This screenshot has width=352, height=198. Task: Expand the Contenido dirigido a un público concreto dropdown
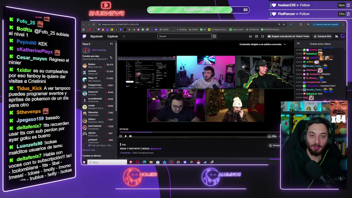(262, 44)
